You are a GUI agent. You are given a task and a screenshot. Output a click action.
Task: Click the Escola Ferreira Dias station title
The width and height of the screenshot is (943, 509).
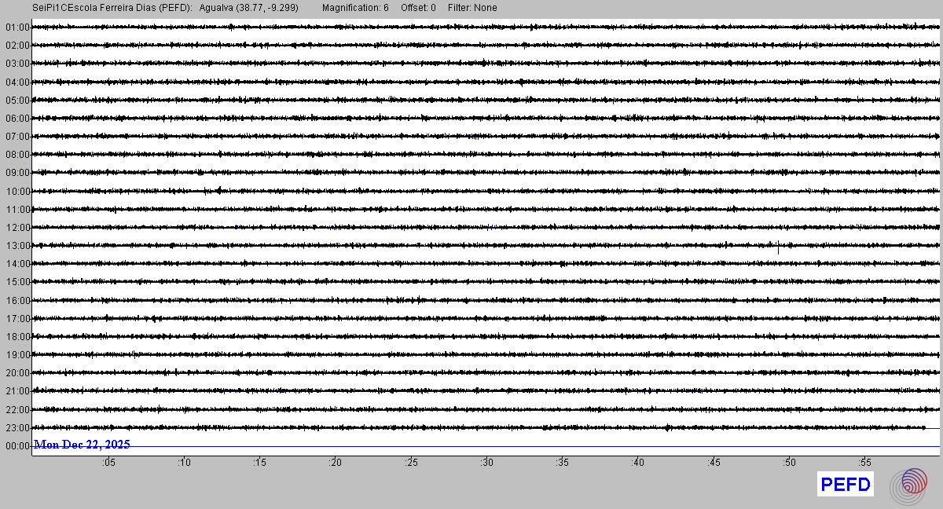pos(112,8)
